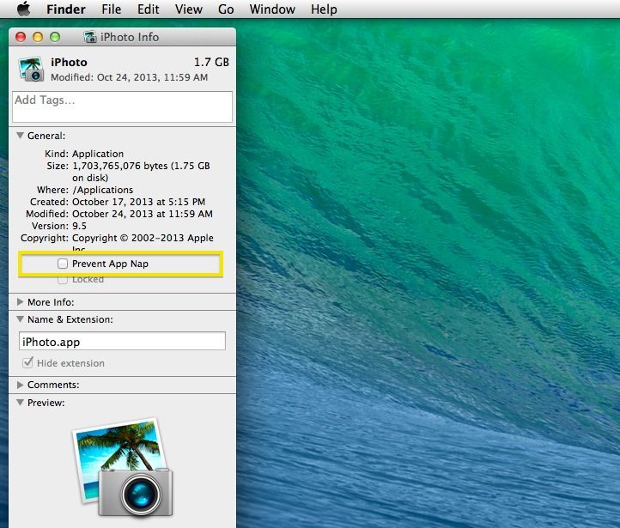Click the Add Tags field
The height and width of the screenshot is (528, 620).
click(122, 106)
